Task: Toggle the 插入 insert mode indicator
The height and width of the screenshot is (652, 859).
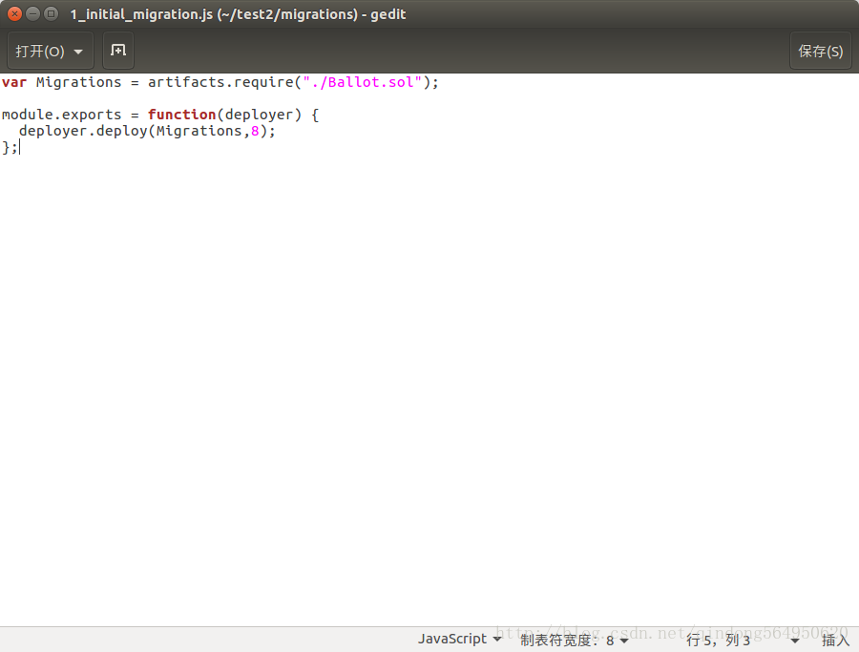Action: 835,640
